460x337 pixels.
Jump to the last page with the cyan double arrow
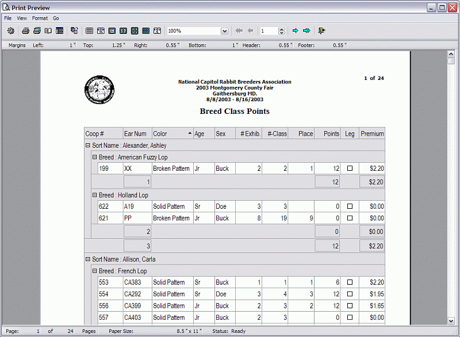coord(306,30)
